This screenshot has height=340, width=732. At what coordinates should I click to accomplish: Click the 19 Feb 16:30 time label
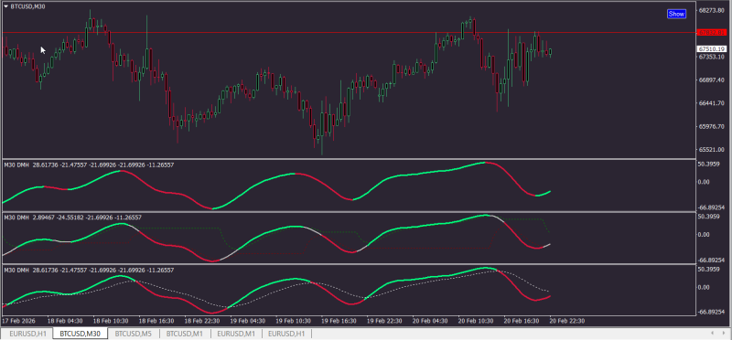(339, 322)
